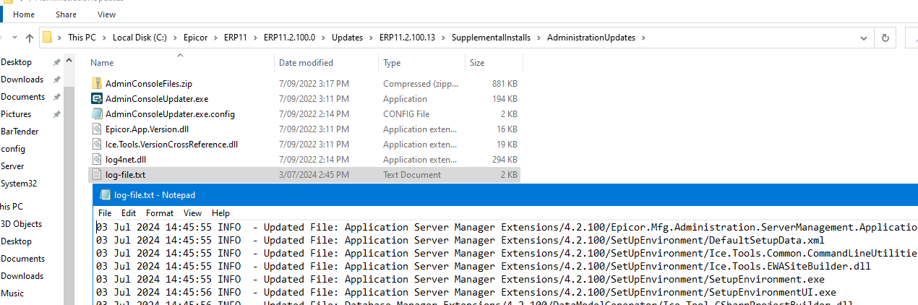
Task: Click 'CONFIG File' type cell
Action: [x=406, y=114]
